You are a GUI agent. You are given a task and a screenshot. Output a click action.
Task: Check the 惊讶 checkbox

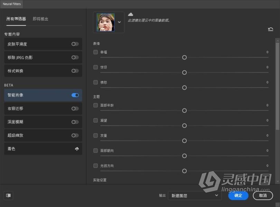pyautogui.click(x=95, y=67)
